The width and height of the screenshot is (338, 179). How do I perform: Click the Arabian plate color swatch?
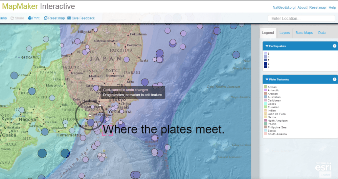[266, 93]
